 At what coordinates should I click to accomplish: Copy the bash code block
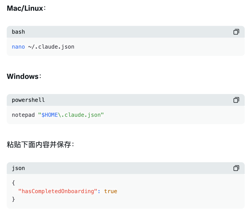(236, 32)
